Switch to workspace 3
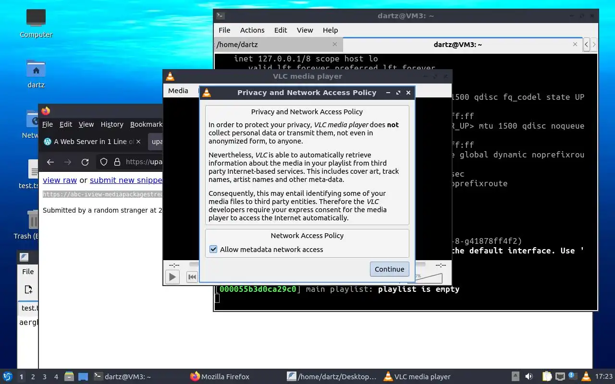The height and width of the screenshot is (384, 615). click(44, 377)
